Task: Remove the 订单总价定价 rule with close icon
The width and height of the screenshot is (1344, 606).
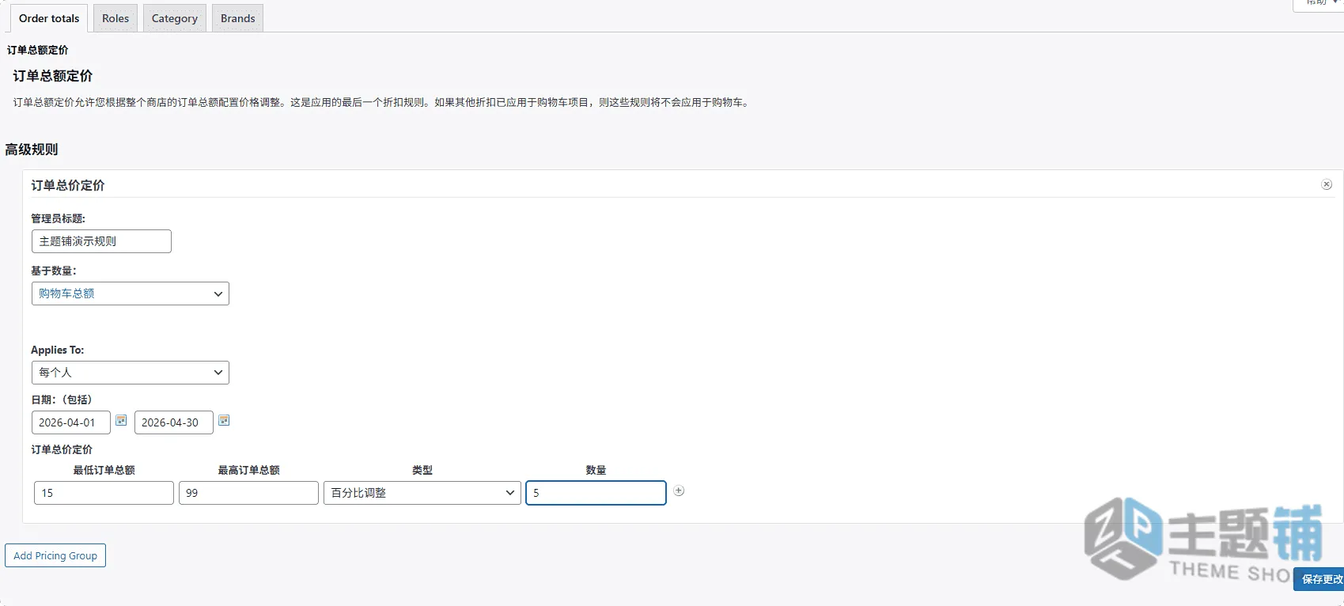Action: click(x=1327, y=184)
